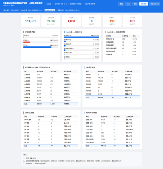The height and width of the screenshot is (169, 163).
Task: Click the 27 (3.1%) zone distribution bar
Action: [x=65, y=50]
